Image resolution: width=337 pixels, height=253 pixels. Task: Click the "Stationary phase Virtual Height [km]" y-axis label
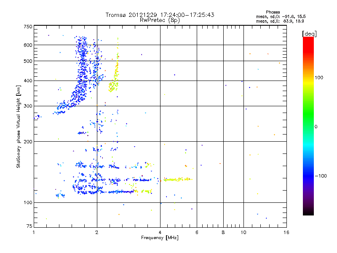click(19, 126)
